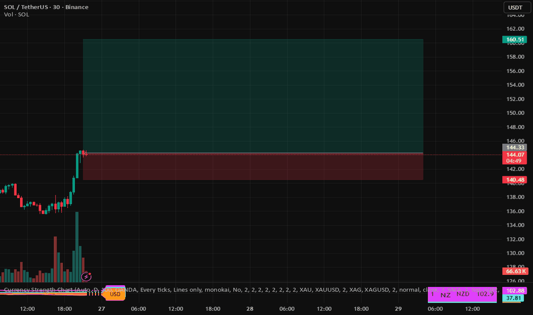Click the 27 date on time axis
The image size is (533, 315).
[x=102, y=309]
